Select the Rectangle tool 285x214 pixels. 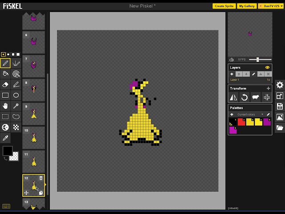5,95
